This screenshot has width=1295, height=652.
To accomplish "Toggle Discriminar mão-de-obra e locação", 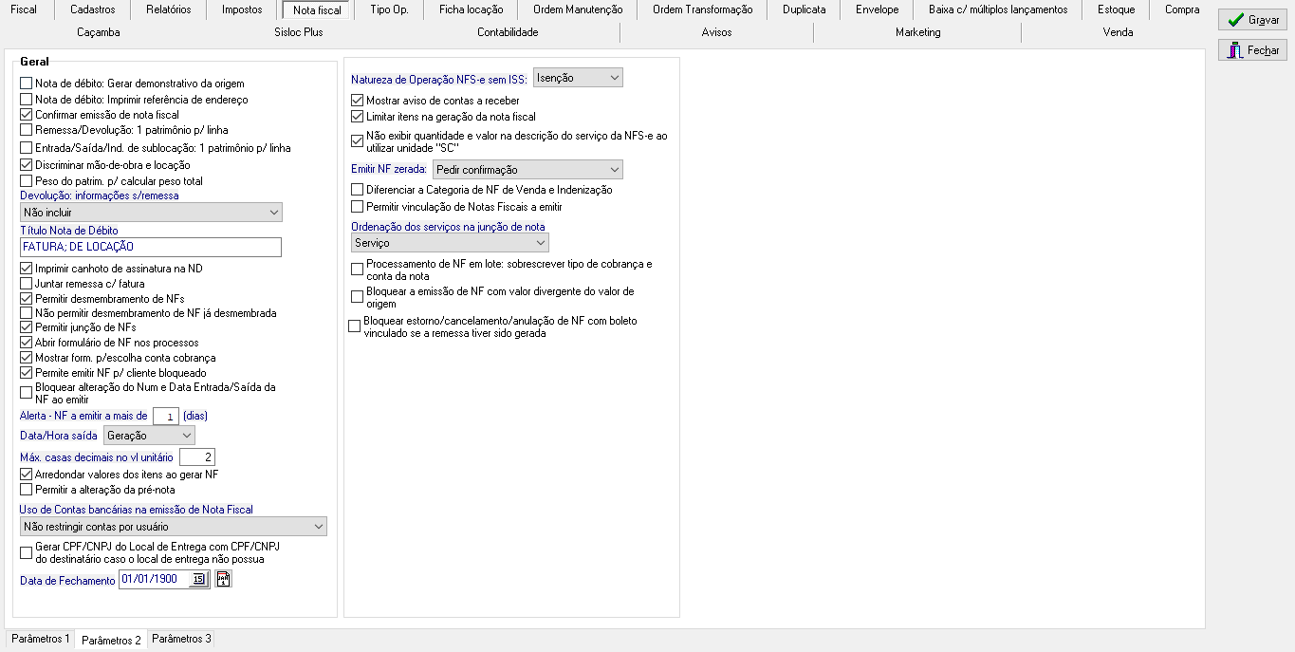I will [27, 165].
